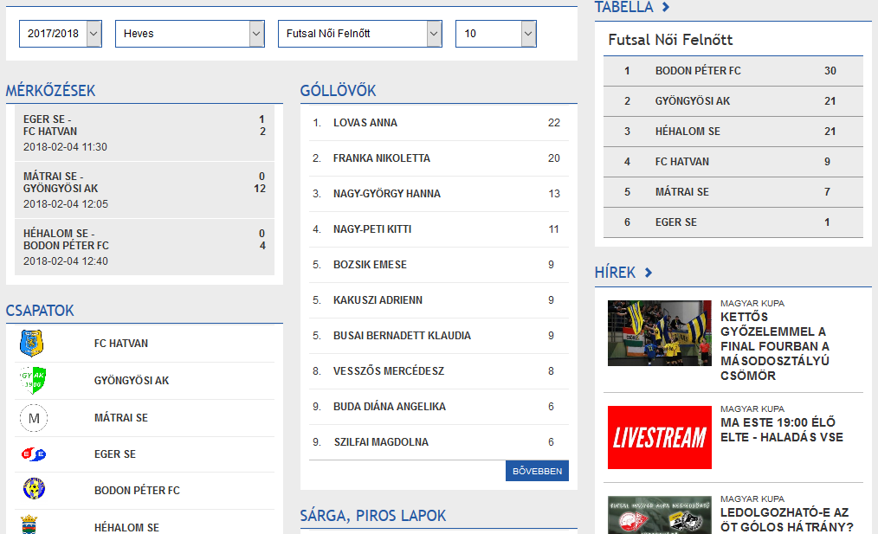This screenshot has height=534, width=878.
Task: Select FC HATVAN in the Csapatok list
Action: [x=121, y=343]
